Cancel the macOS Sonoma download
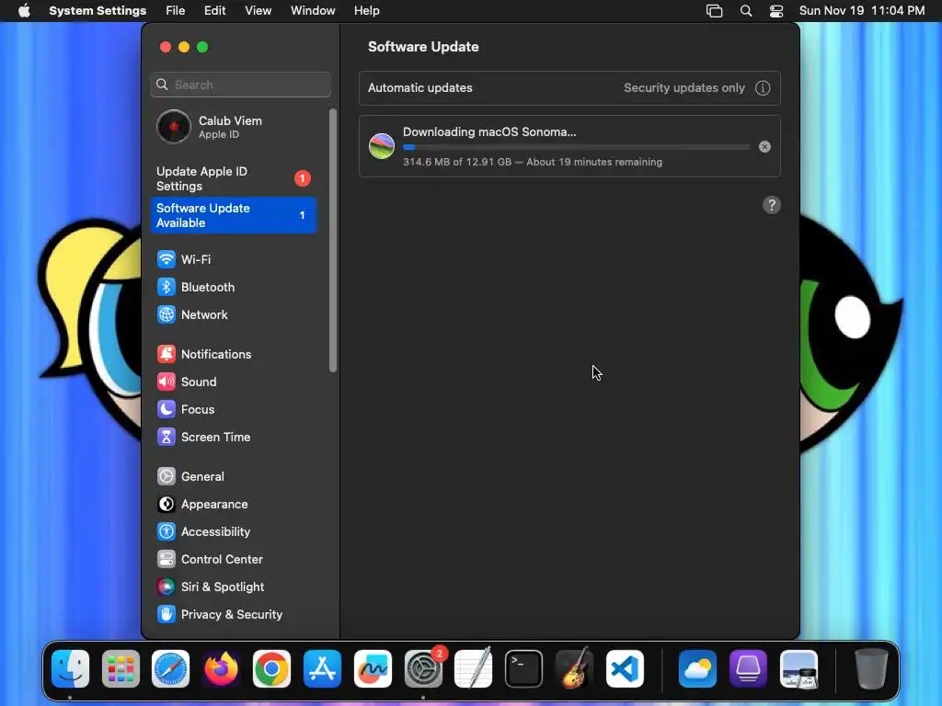 764,146
